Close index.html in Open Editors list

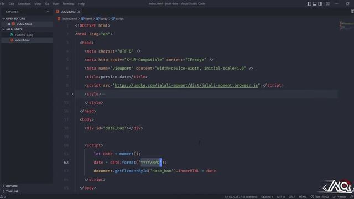pyautogui.click(x=9, y=24)
